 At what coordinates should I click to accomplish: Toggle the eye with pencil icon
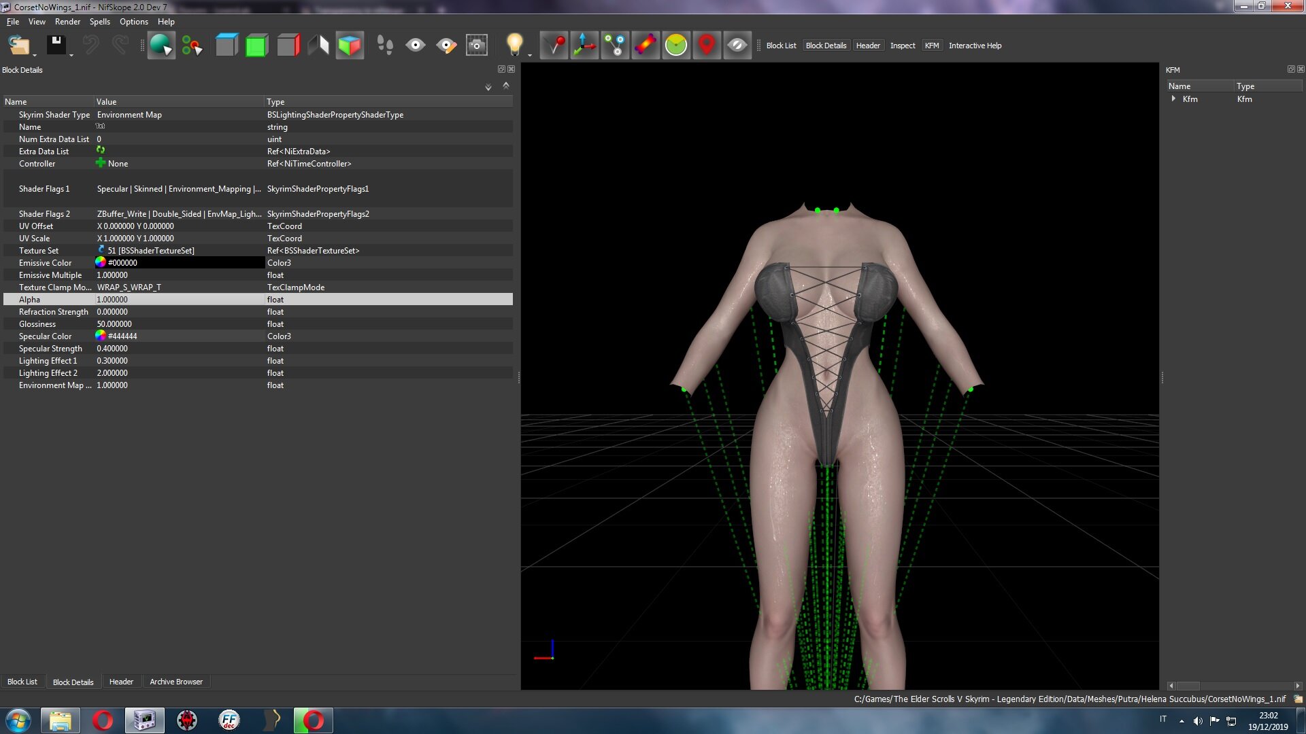point(446,46)
